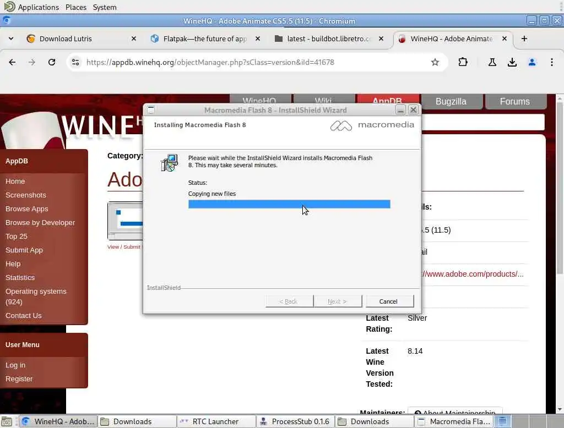Open the adobe.com products URL link

473,274
